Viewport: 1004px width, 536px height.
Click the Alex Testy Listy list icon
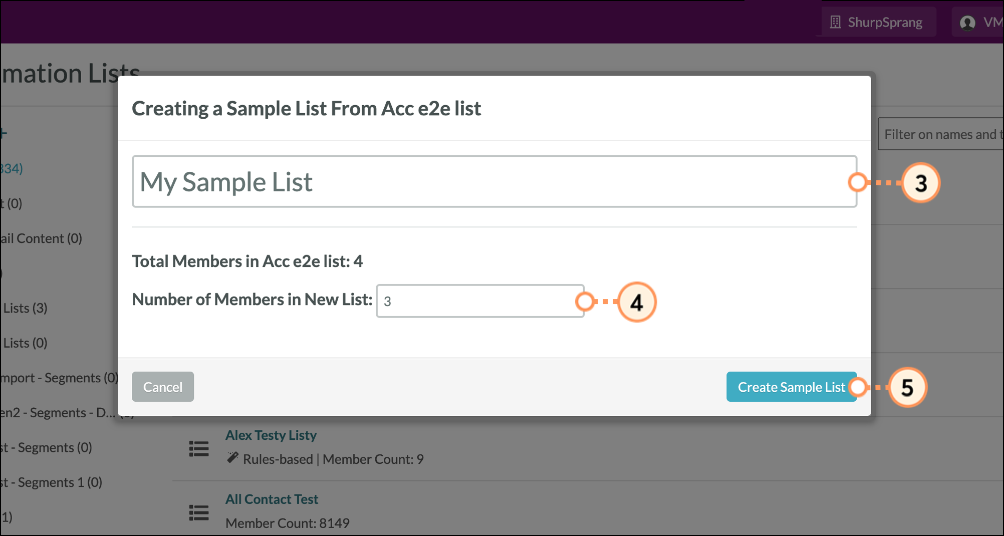[198, 448]
